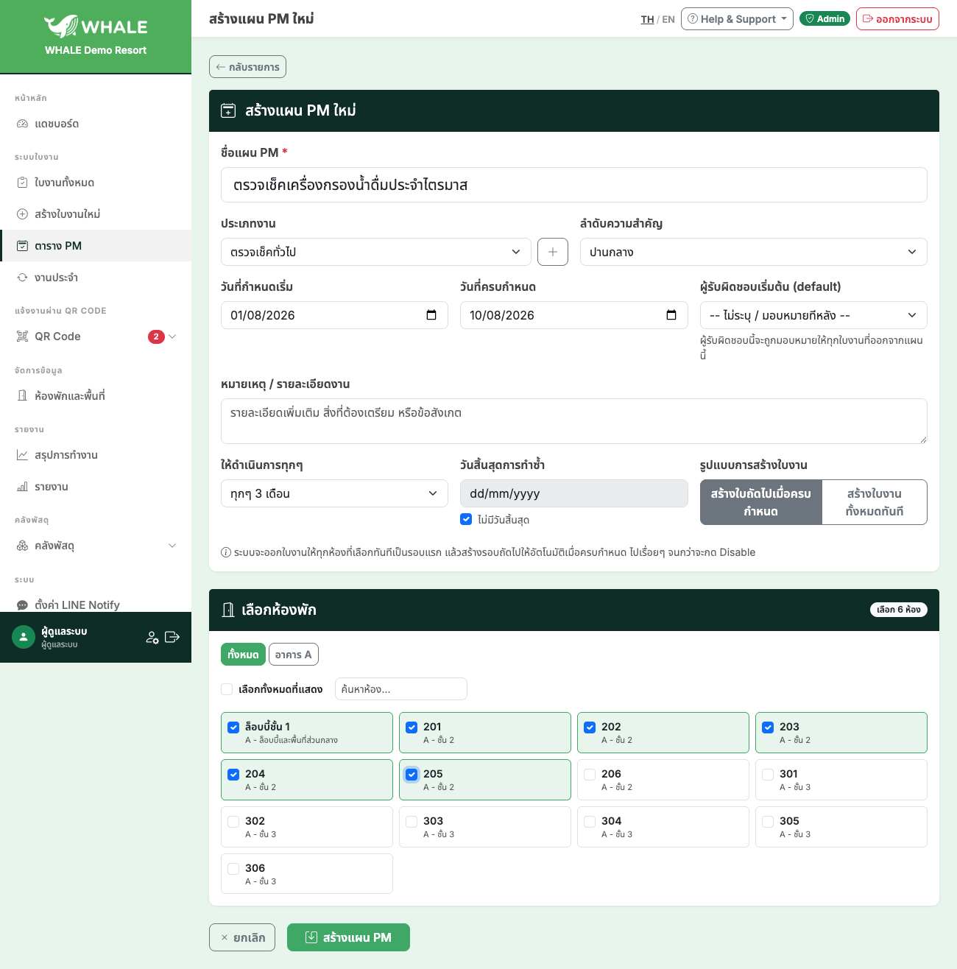Click user settings gear icon in footer
The width and height of the screenshot is (957, 969).
pos(152,638)
